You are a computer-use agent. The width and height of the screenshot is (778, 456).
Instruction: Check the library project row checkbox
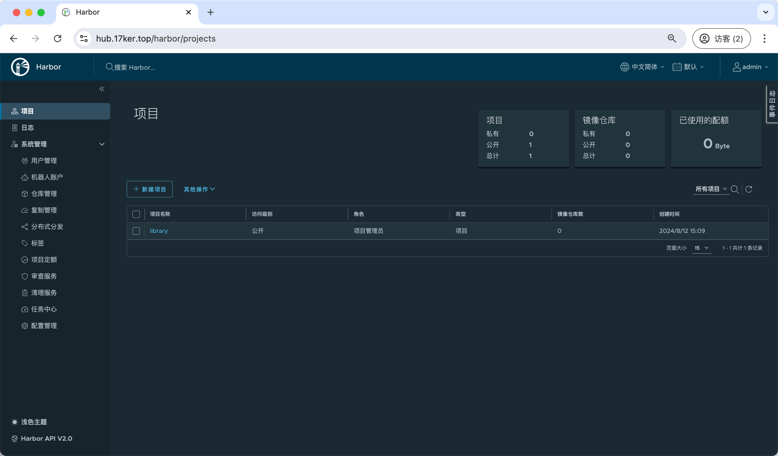click(136, 231)
